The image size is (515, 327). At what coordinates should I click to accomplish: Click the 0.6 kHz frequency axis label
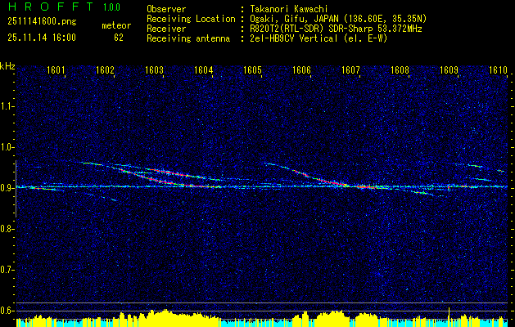(7, 311)
